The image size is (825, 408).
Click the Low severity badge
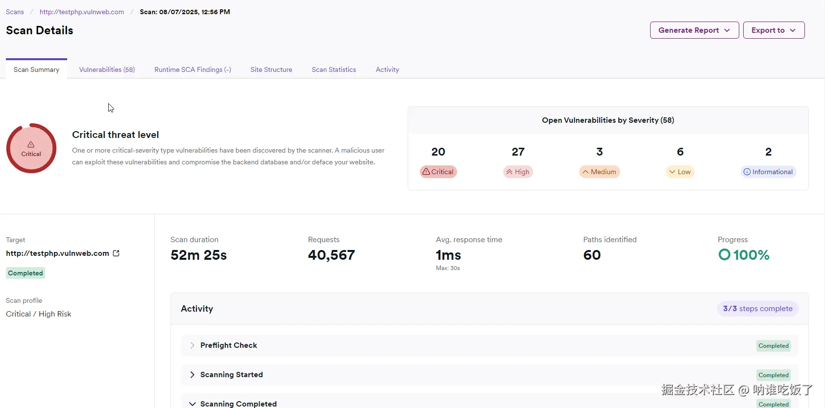[x=680, y=172]
